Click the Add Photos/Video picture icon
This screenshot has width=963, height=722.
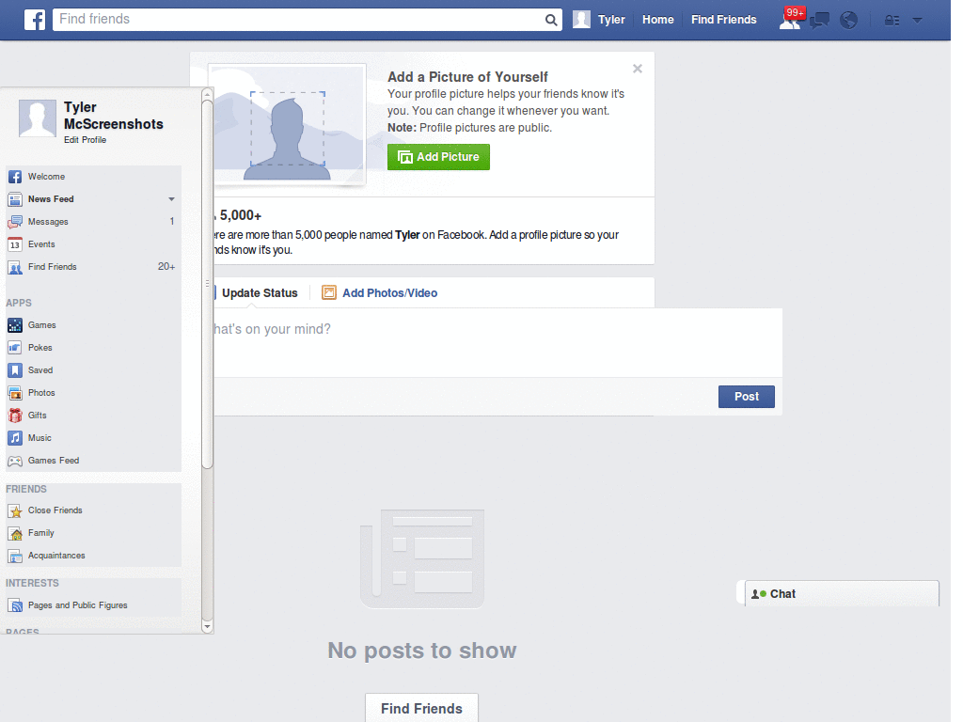click(x=329, y=293)
